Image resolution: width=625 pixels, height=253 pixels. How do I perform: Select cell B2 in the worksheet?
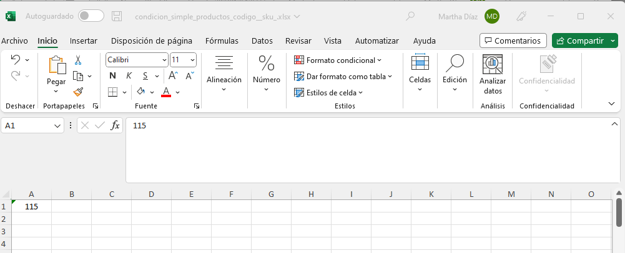click(72, 219)
